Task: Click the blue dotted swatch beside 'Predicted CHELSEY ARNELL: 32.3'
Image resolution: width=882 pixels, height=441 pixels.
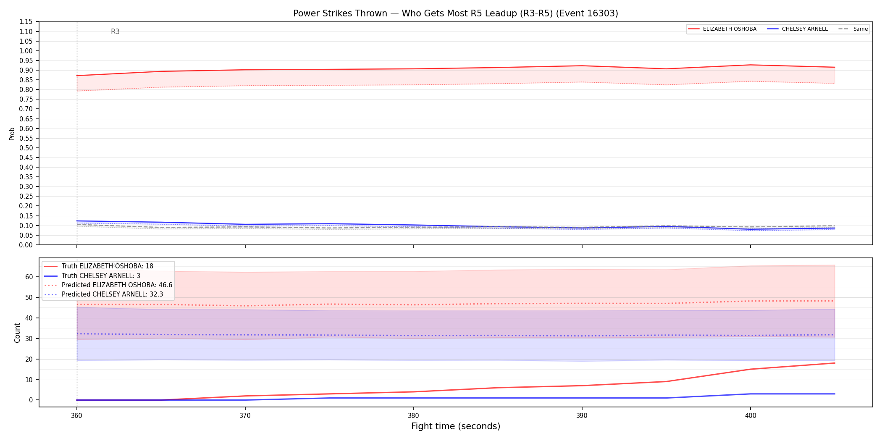Action: click(x=51, y=294)
